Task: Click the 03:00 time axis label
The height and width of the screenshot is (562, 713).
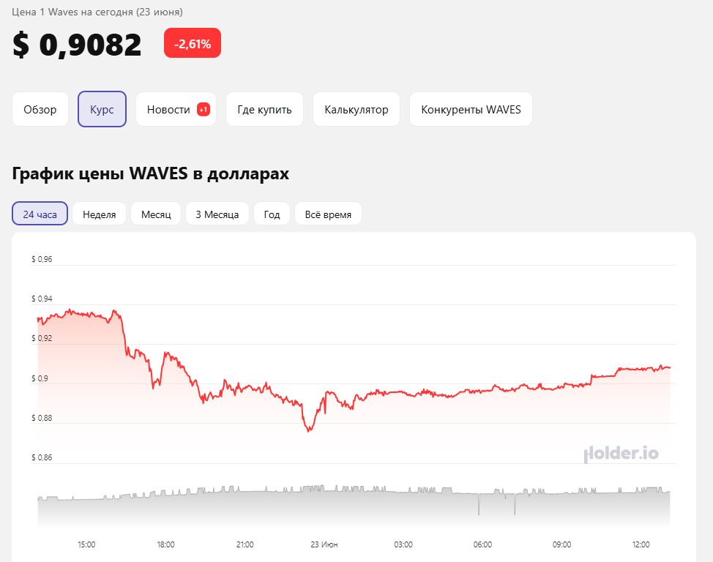Action: coord(403,544)
